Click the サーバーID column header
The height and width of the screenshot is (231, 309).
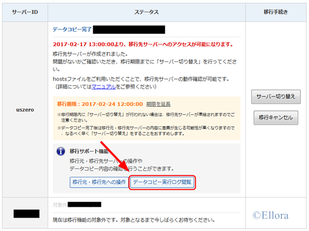[x=25, y=12]
